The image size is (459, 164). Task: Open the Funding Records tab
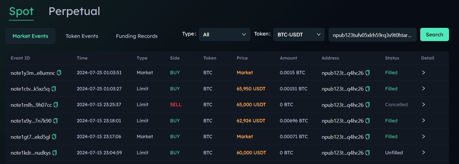tap(137, 36)
